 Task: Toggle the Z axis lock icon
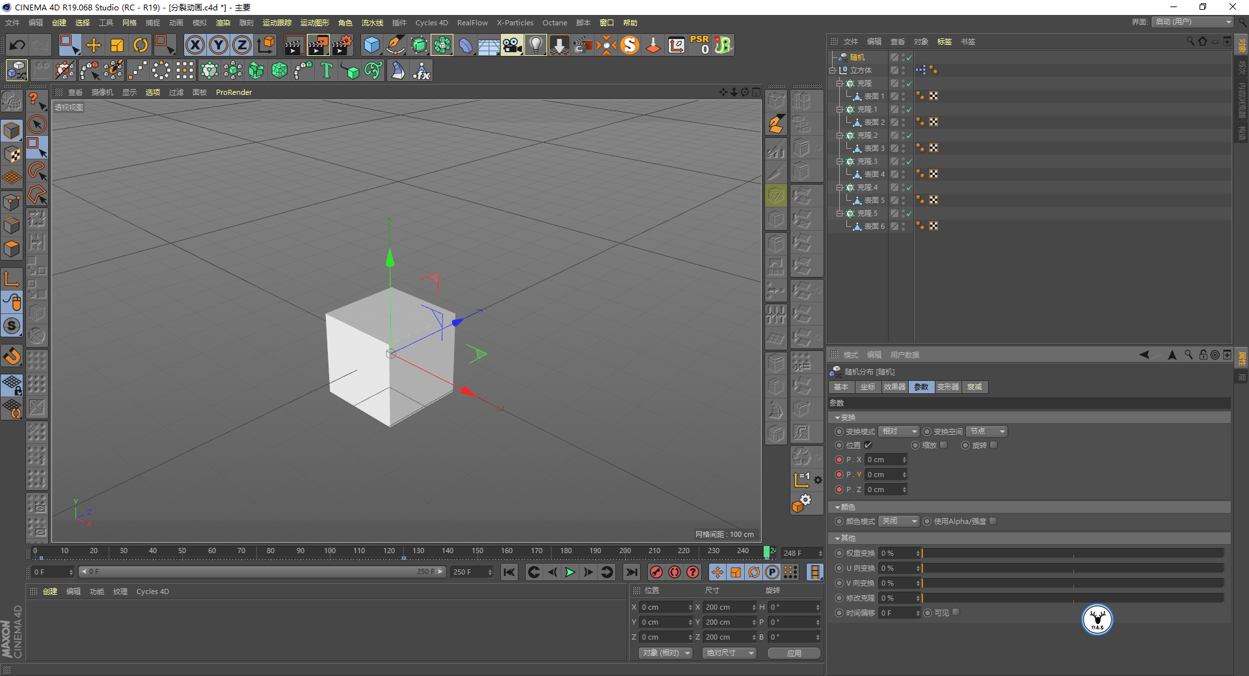[242, 45]
